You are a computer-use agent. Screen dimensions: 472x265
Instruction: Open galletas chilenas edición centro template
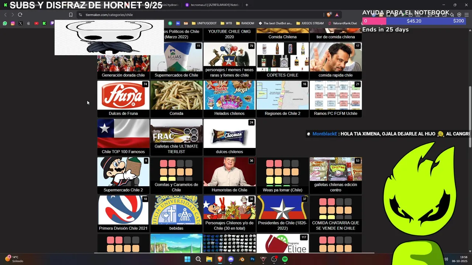(336, 175)
